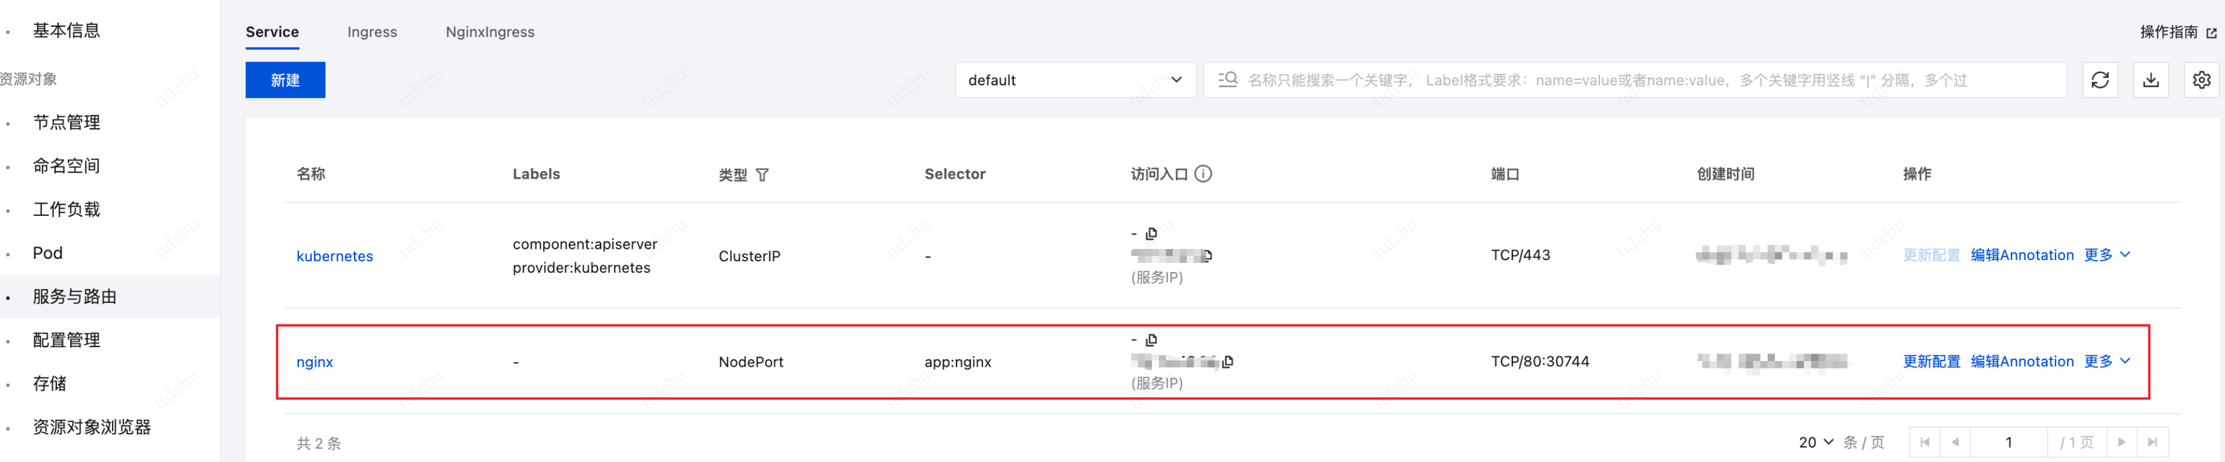Click the download list icon
Viewport: 2225px width, 462px height.
2151,80
